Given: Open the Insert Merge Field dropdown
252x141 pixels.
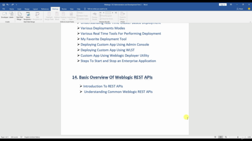Looking at the screenshot, I should pos(71,16).
